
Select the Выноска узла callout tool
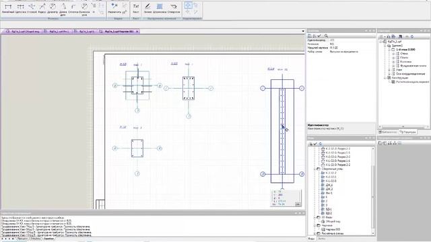tap(84, 9)
